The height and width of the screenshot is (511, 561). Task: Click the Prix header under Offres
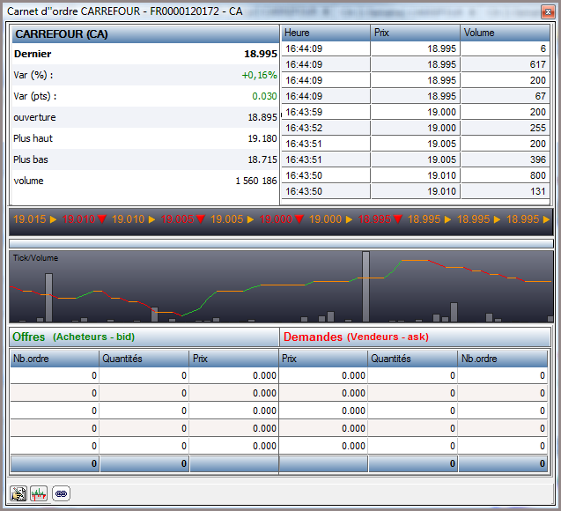pyautogui.click(x=234, y=359)
